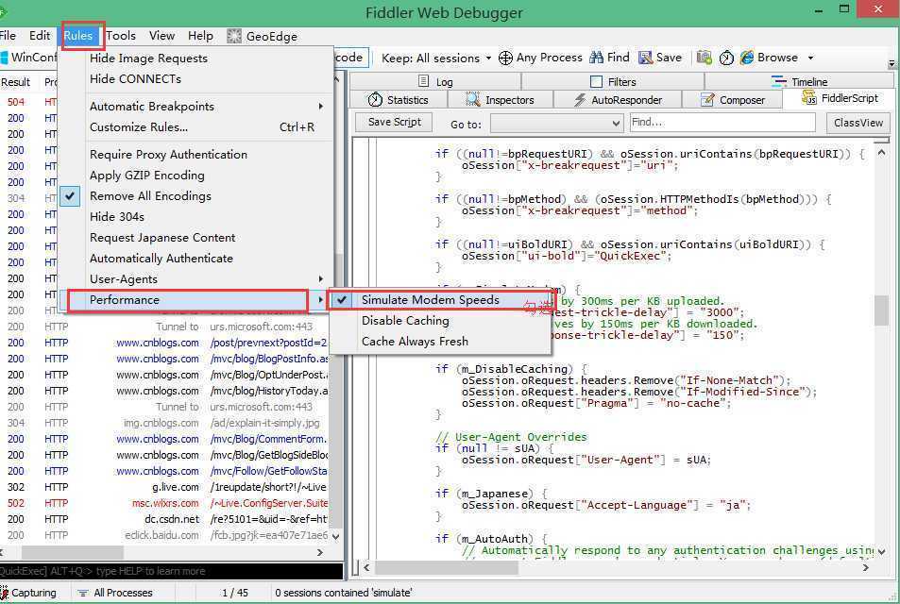Image resolution: width=900 pixels, height=604 pixels.
Task: Open the Go to combo box
Action: pos(557,123)
